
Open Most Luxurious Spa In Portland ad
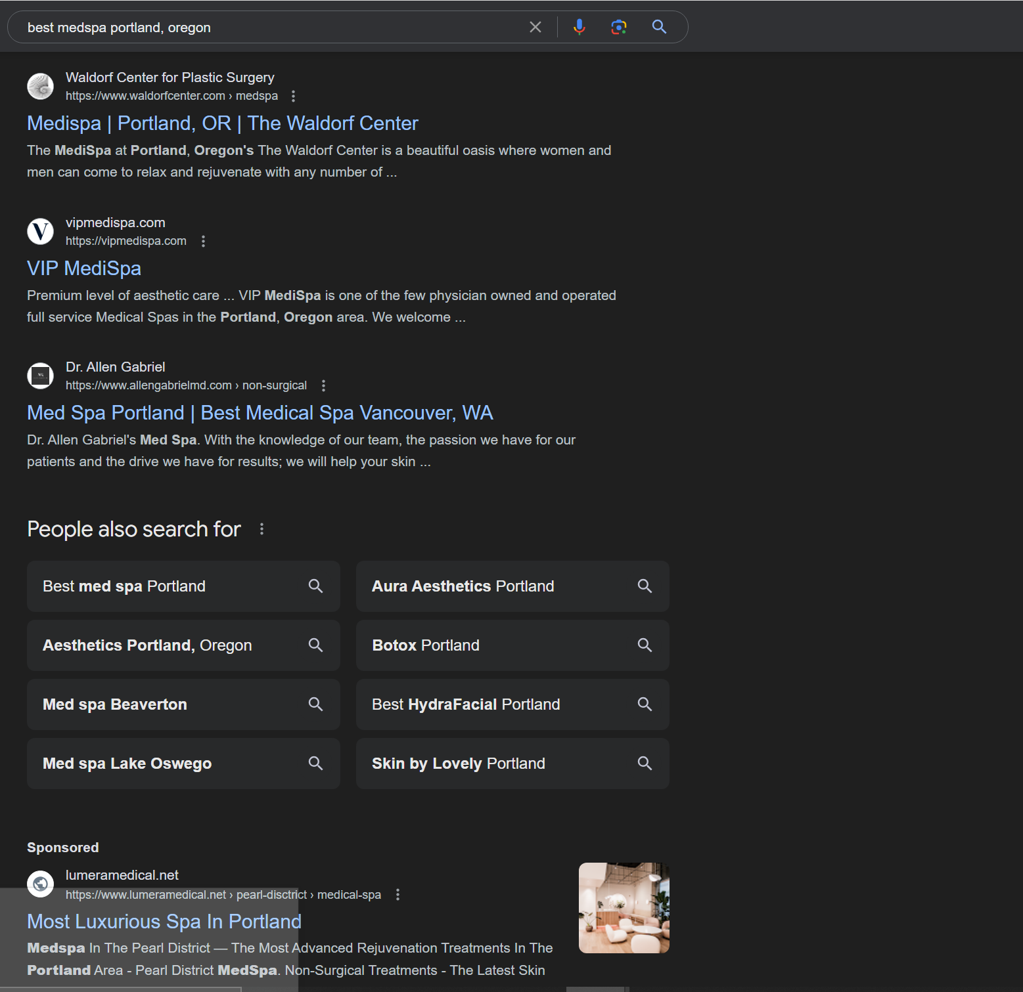tap(164, 922)
